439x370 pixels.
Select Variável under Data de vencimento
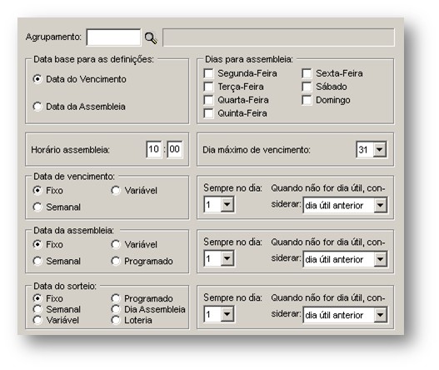[x=116, y=191]
